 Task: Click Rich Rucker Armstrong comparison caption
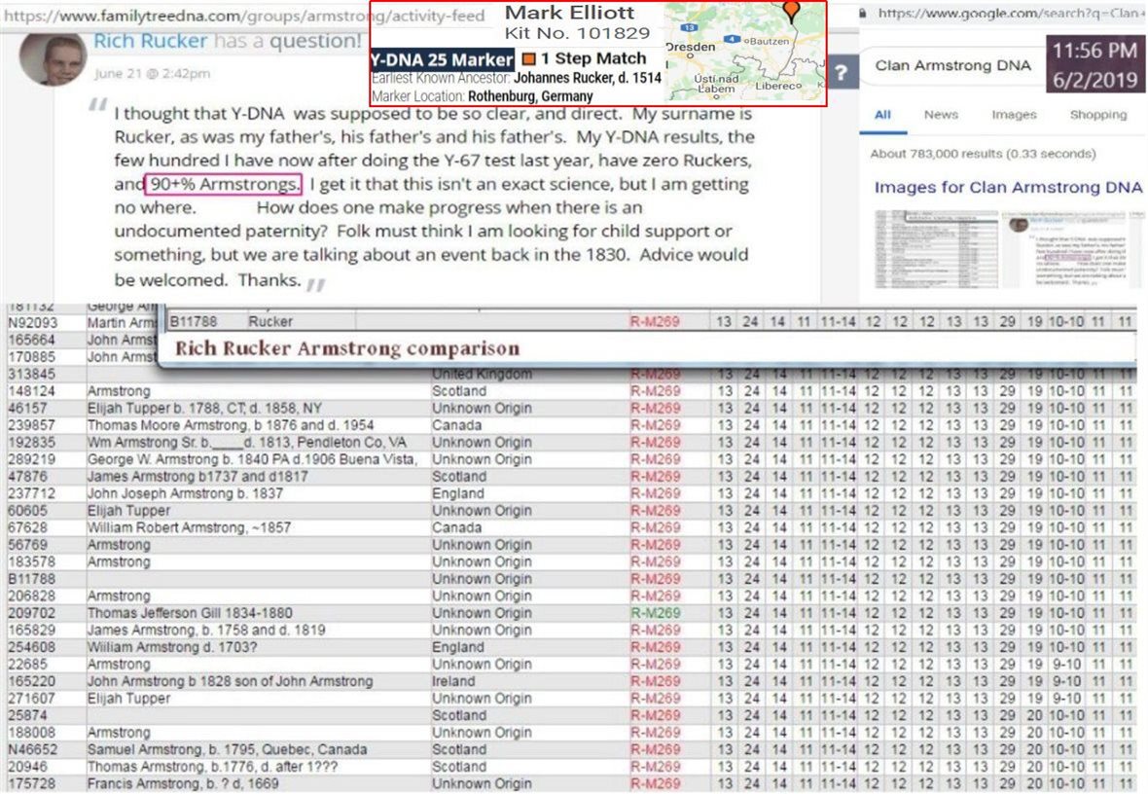(x=347, y=348)
